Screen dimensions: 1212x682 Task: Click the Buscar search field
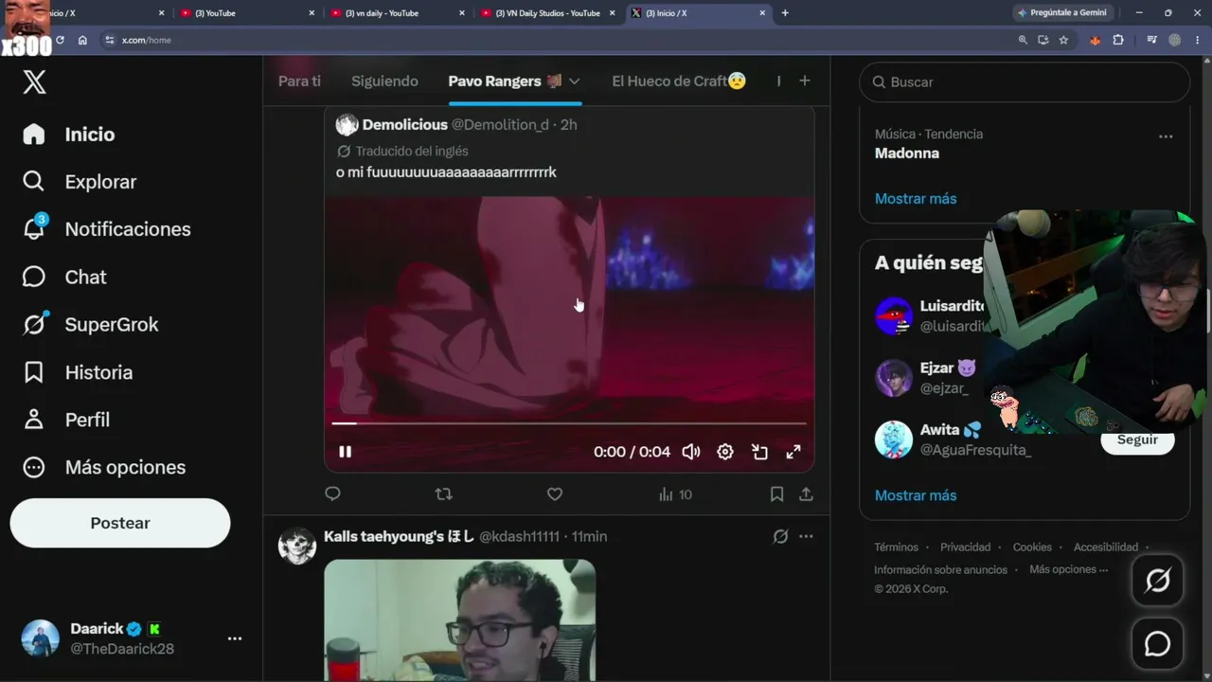tap(1025, 82)
